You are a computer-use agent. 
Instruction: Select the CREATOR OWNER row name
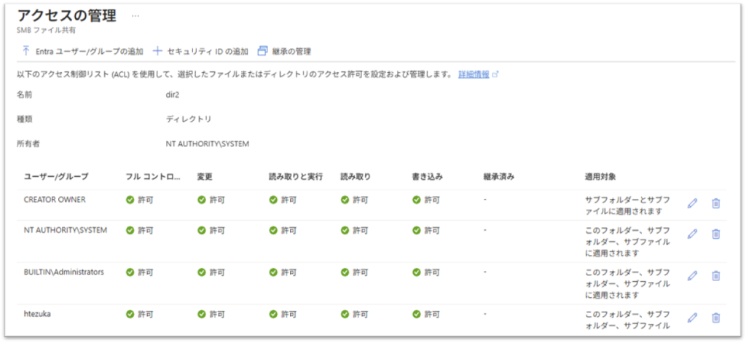[55, 200]
